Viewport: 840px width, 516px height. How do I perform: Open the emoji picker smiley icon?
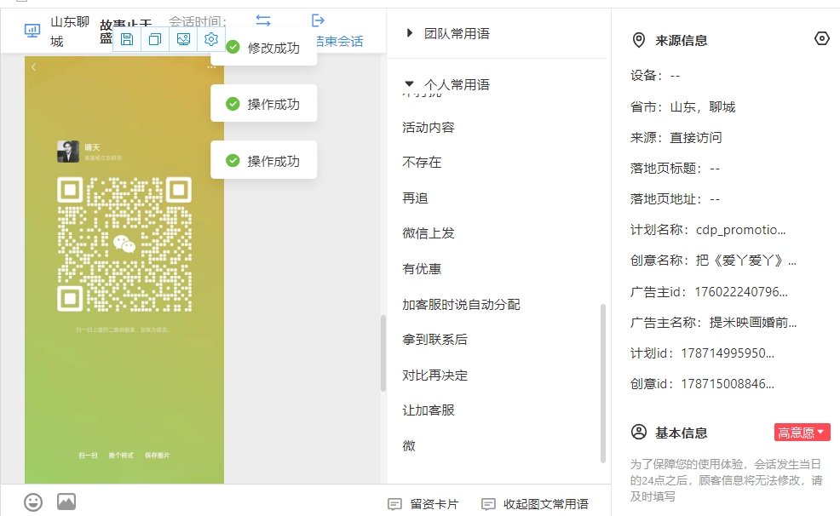pyautogui.click(x=33, y=502)
